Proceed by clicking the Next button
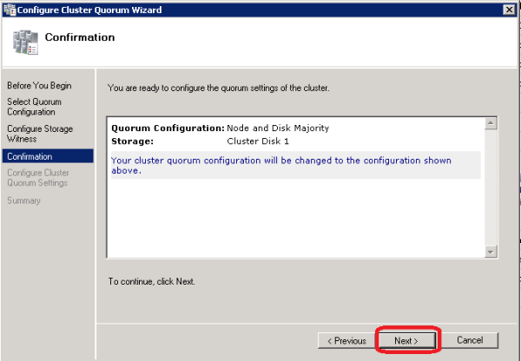Image resolution: width=521 pixels, height=361 pixels. coord(406,340)
